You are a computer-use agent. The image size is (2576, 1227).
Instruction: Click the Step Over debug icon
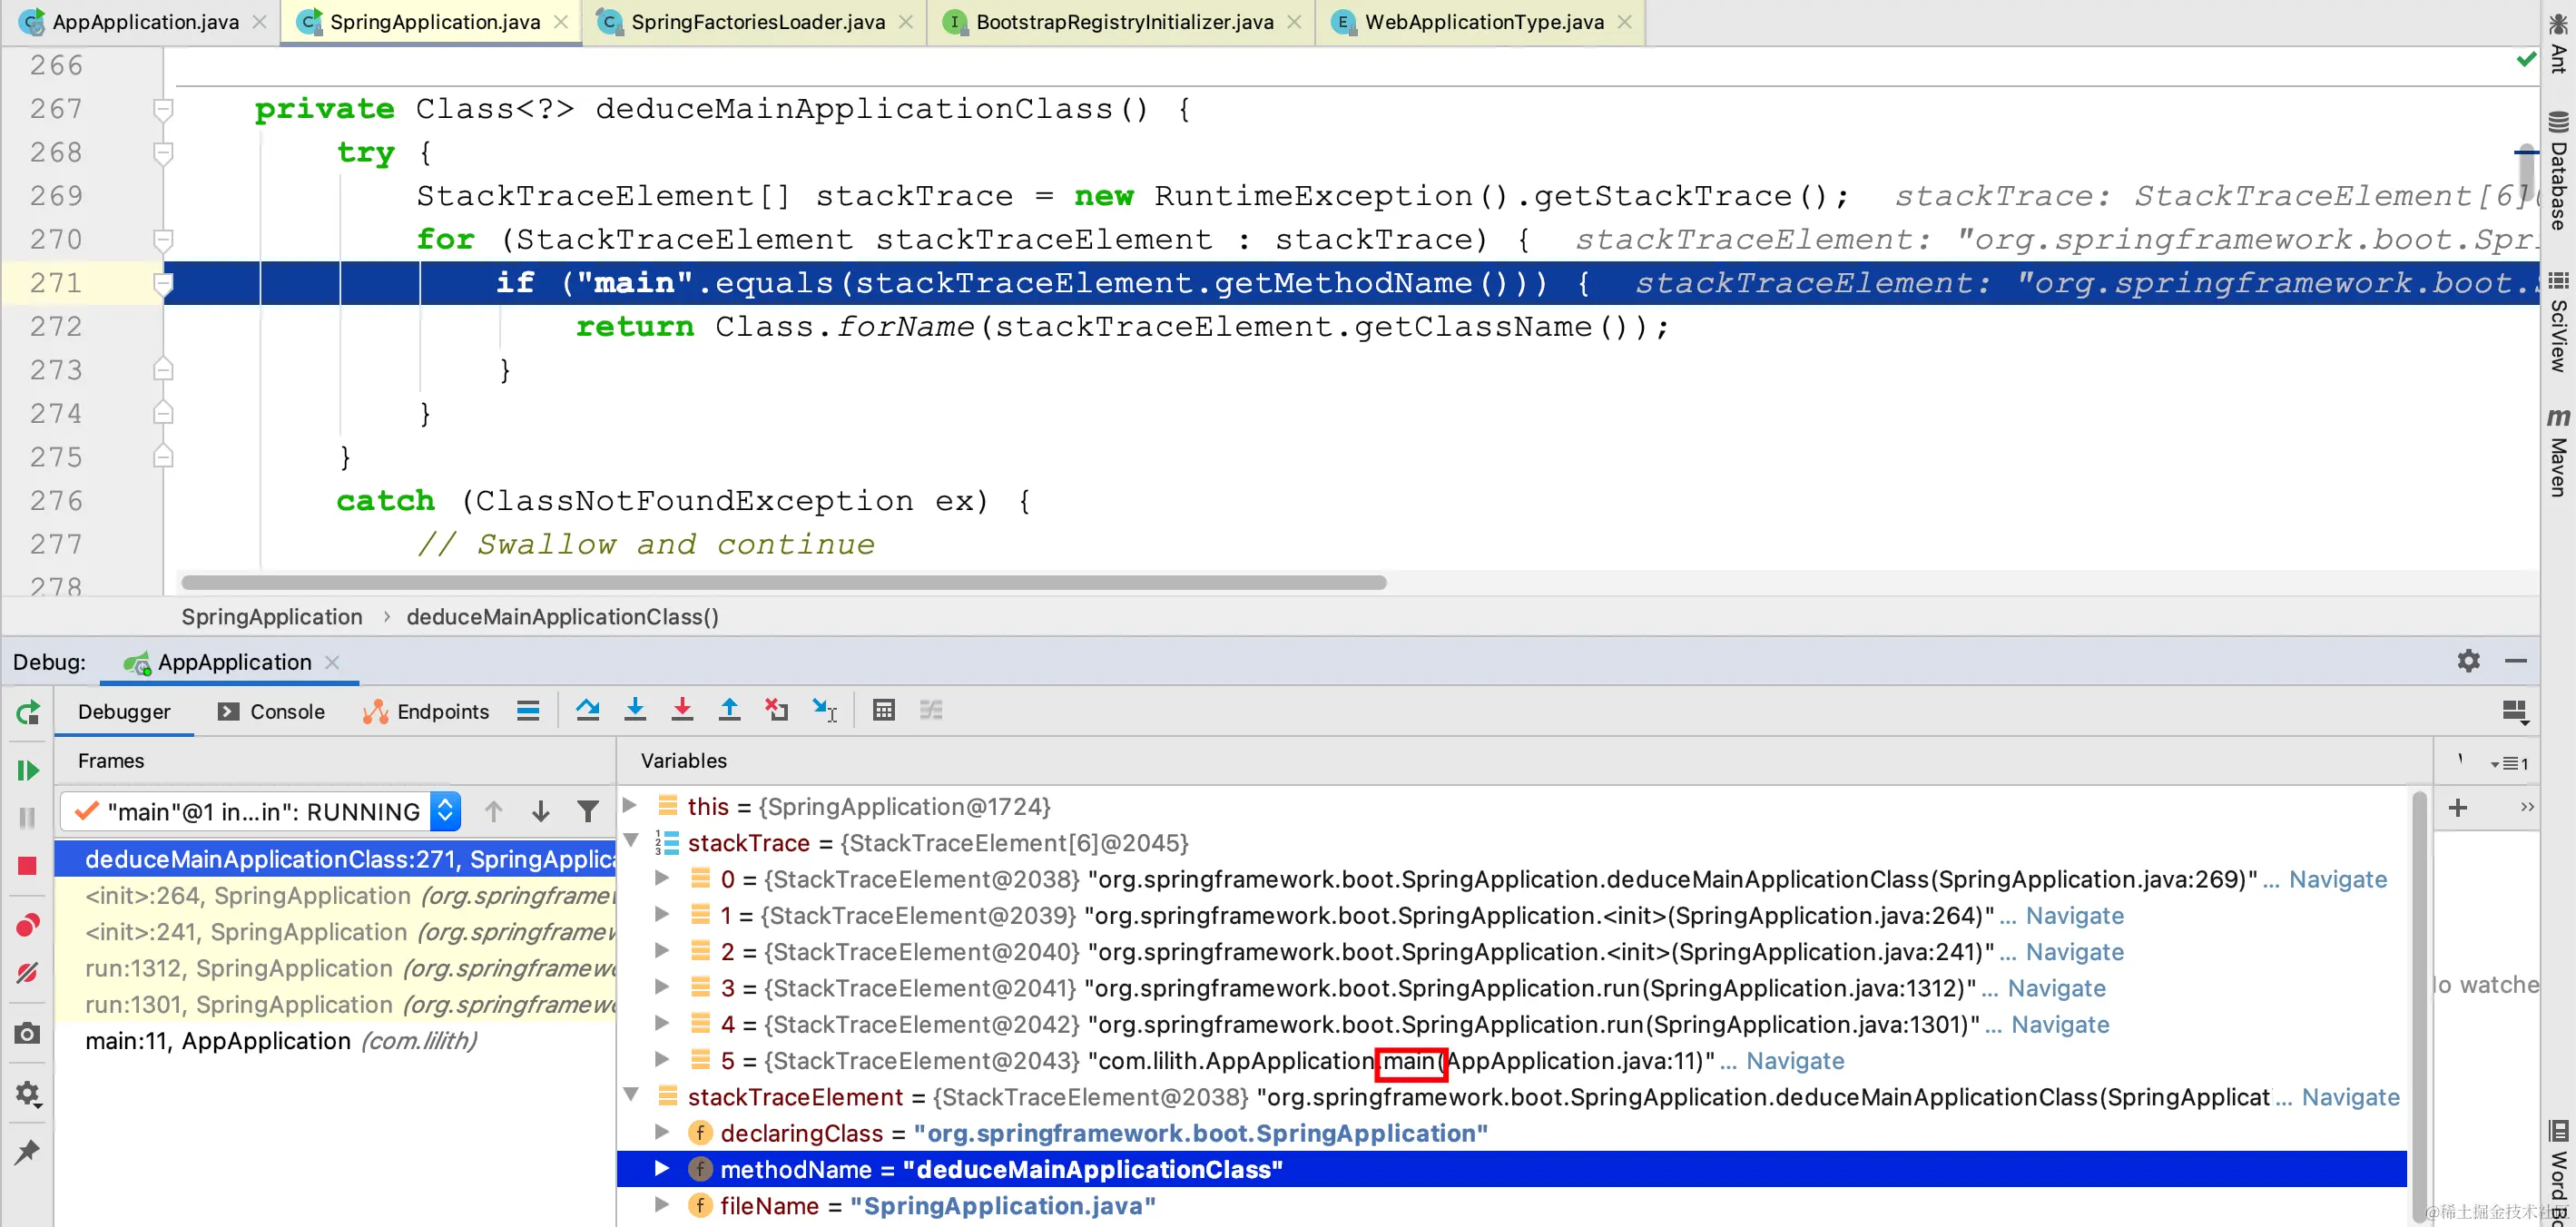click(587, 711)
